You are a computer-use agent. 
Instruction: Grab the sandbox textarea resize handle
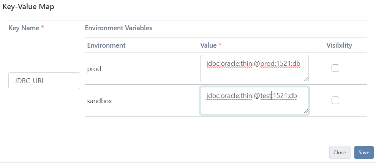305,111
